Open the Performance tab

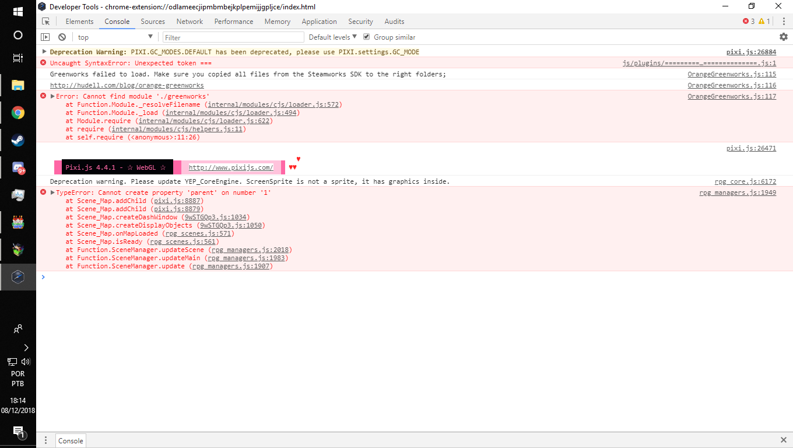coord(234,22)
